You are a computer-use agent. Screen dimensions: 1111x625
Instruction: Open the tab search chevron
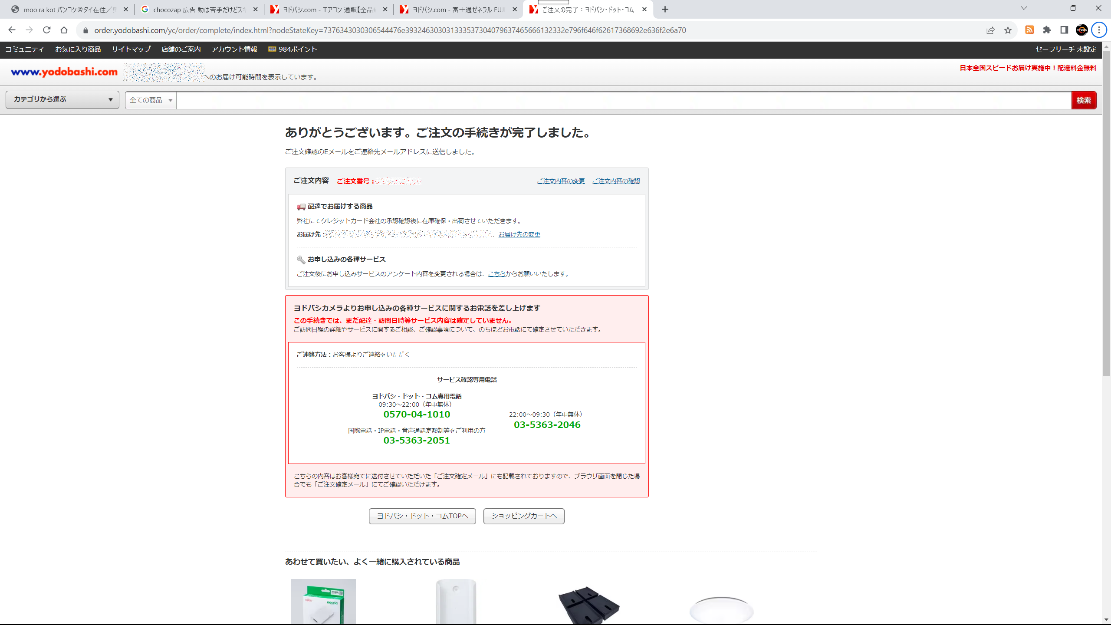[x=1024, y=8]
